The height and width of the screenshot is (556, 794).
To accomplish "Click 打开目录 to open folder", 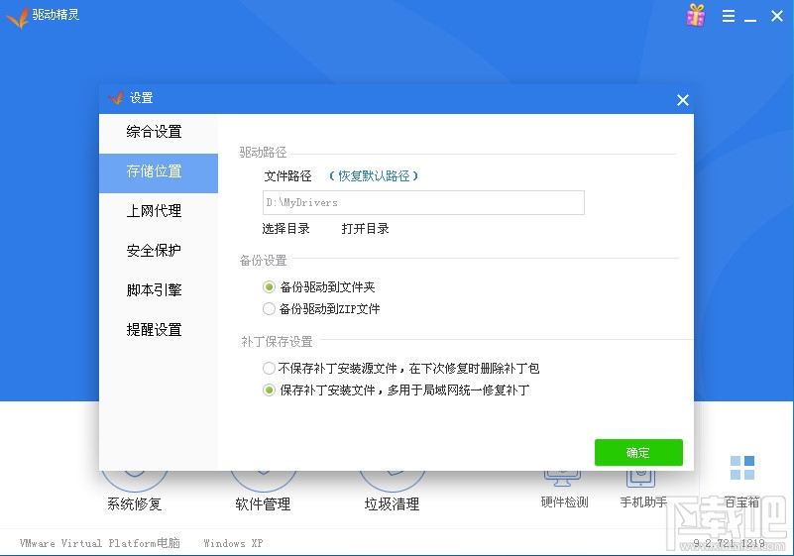I will [365, 228].
